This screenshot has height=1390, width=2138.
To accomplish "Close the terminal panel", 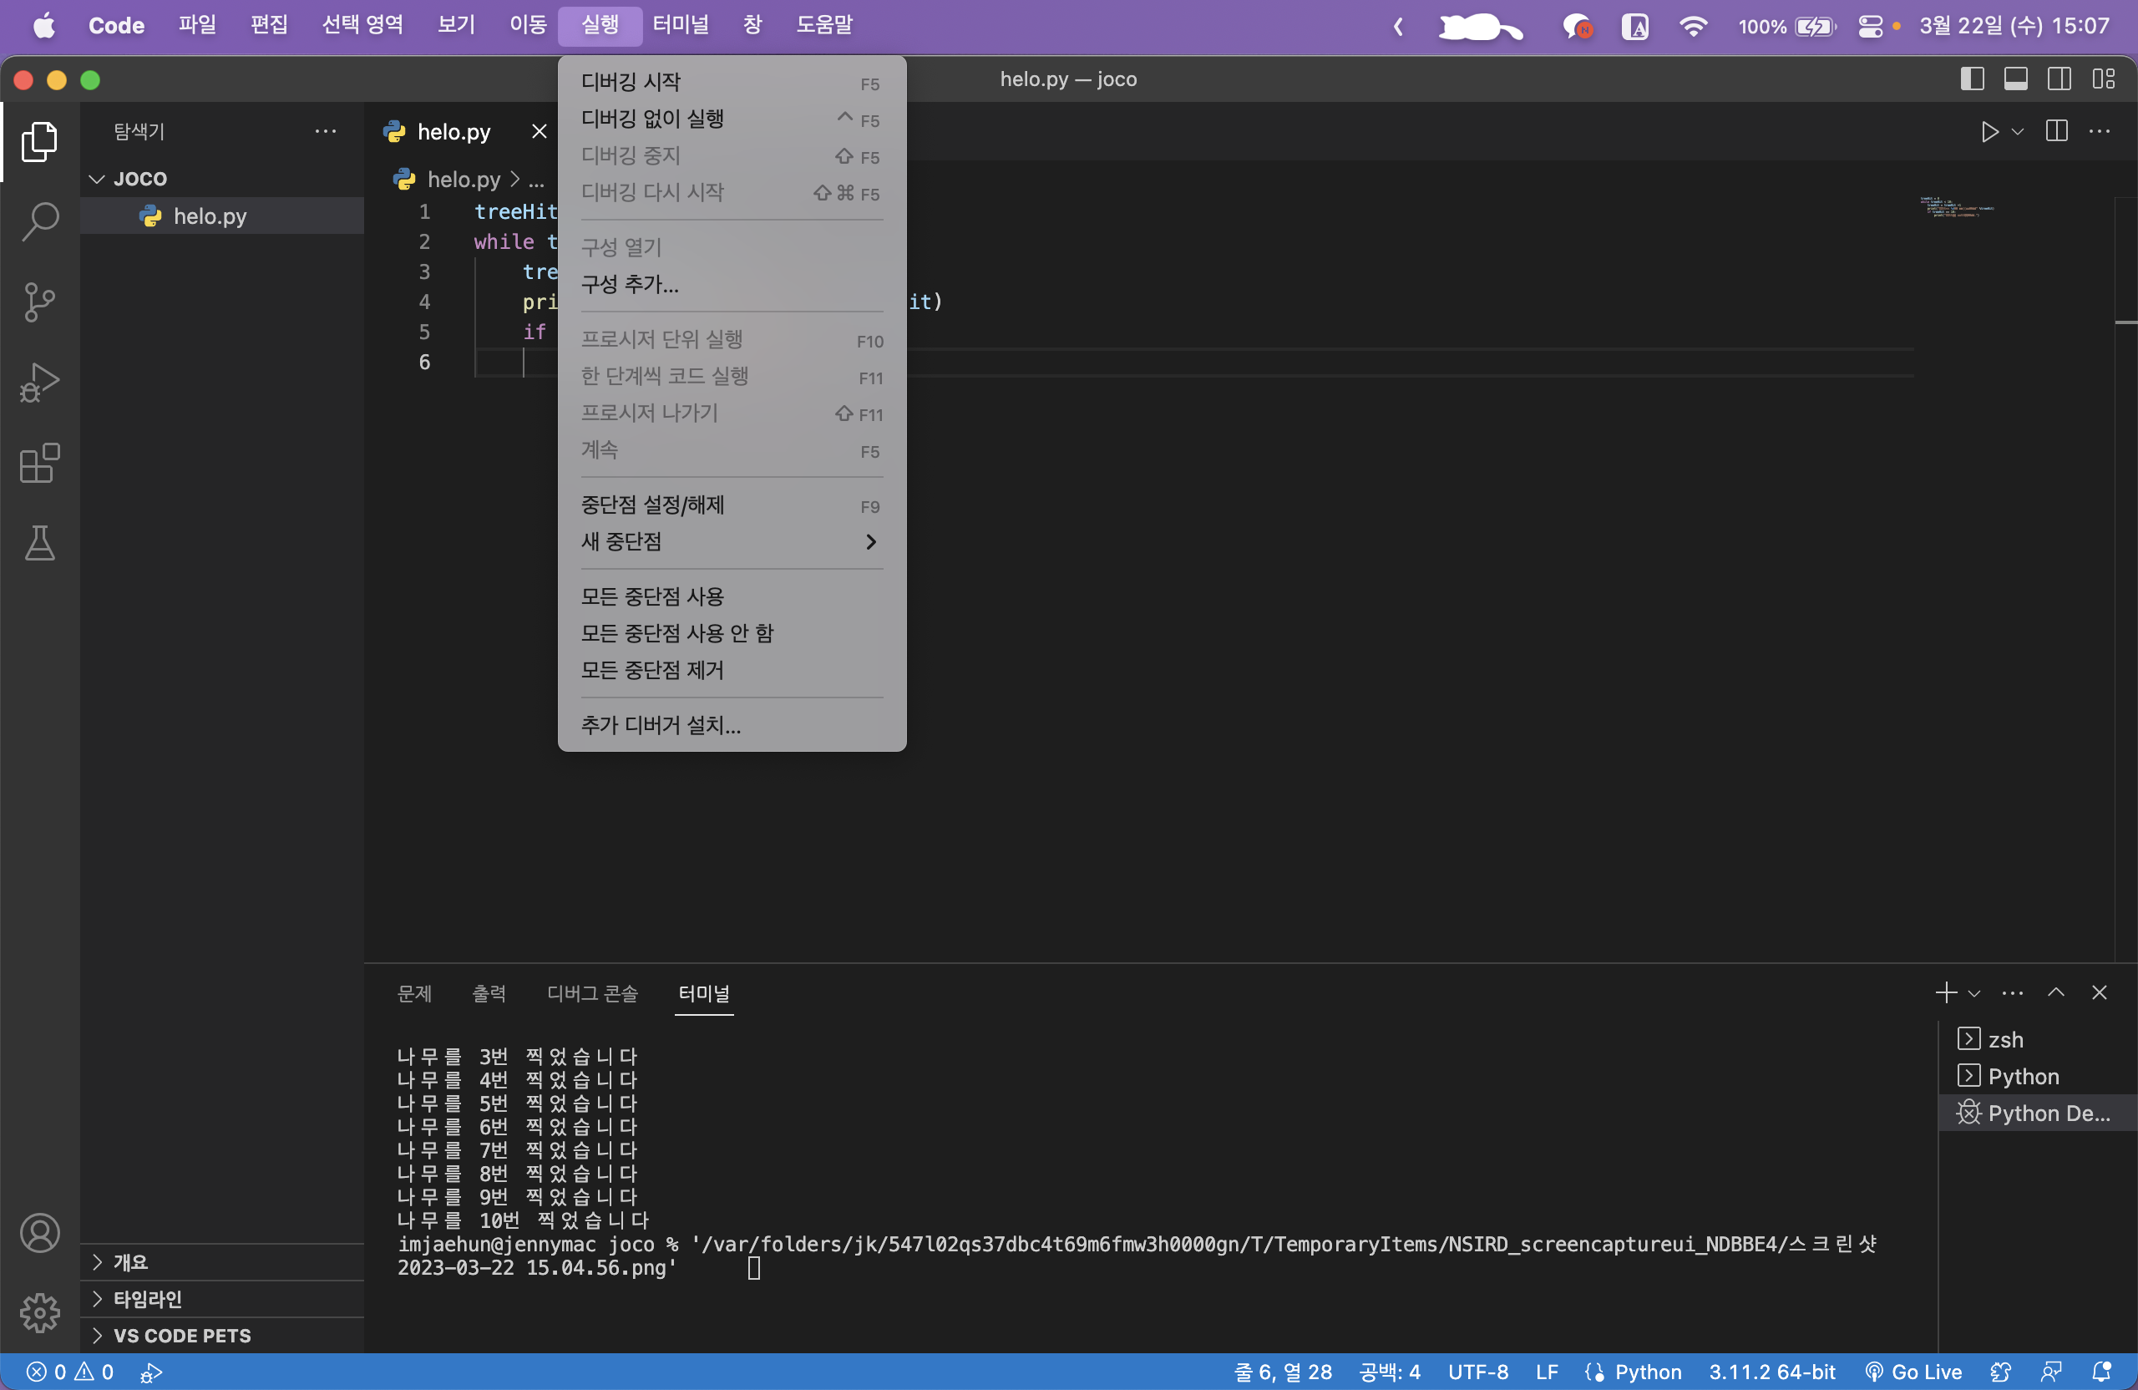I will tap(2100, 993).
